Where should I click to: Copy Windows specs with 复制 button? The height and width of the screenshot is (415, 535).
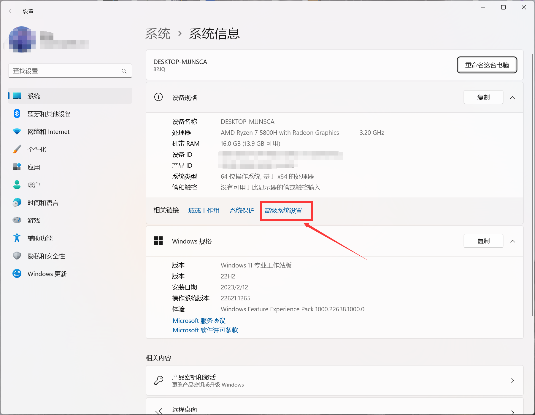[x=483, y=241]
